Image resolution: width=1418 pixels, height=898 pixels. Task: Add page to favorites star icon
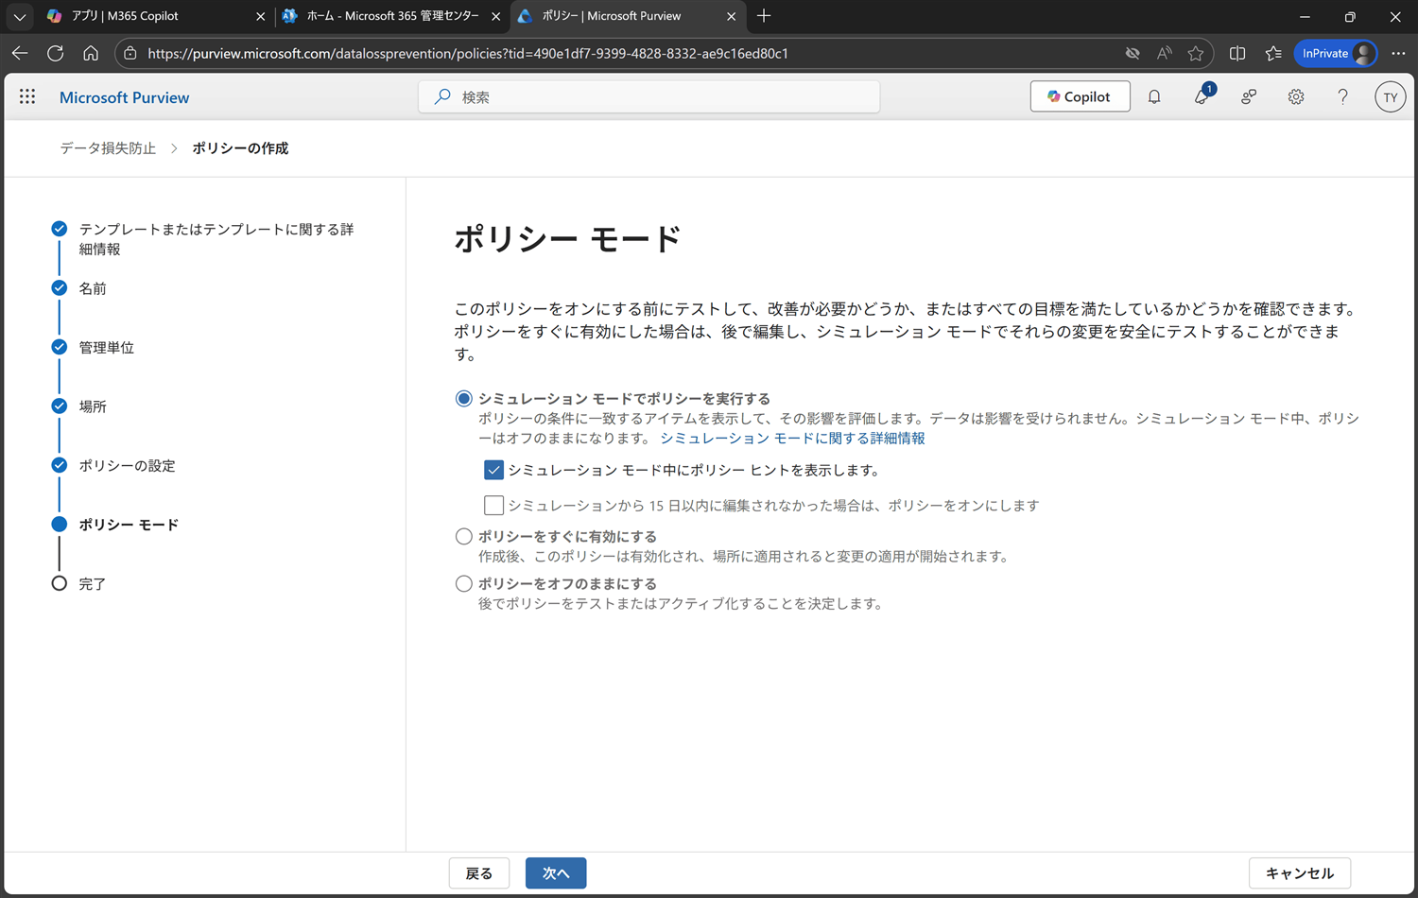click(1196, 53)
